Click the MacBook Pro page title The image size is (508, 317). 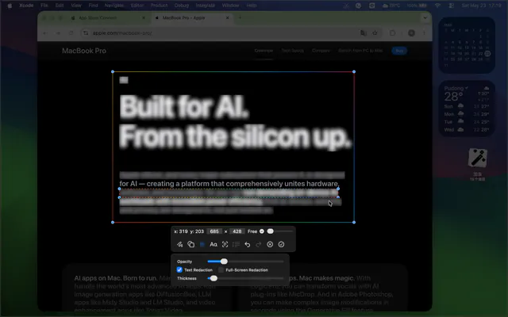[x=84, y=51]
